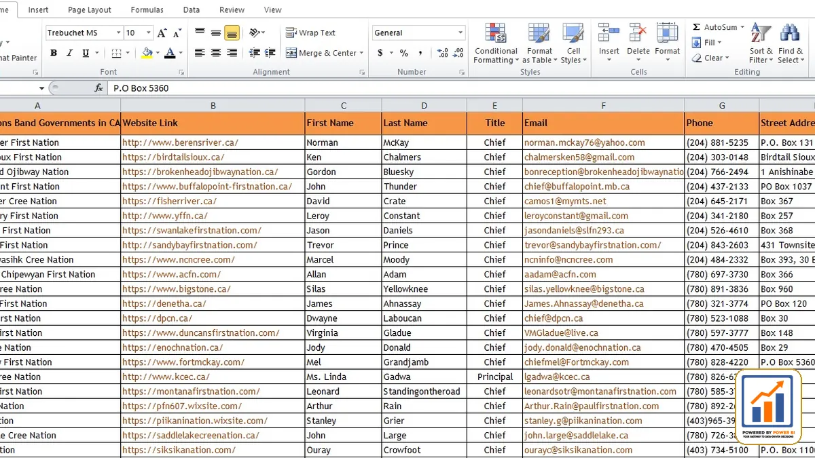Switch to the Page Layout tab
Screen dimensions: 815x458
coord(90,10)
